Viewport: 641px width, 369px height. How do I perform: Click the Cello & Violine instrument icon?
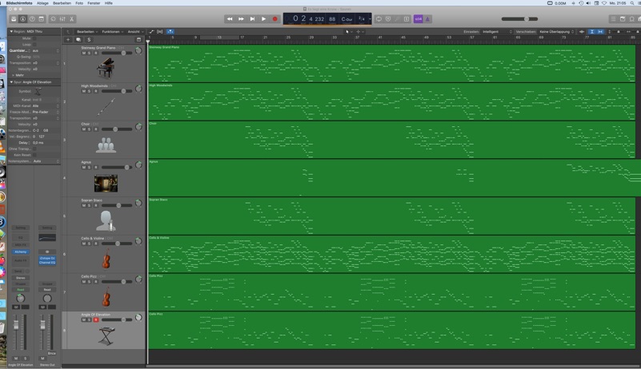tap(106, 259)
